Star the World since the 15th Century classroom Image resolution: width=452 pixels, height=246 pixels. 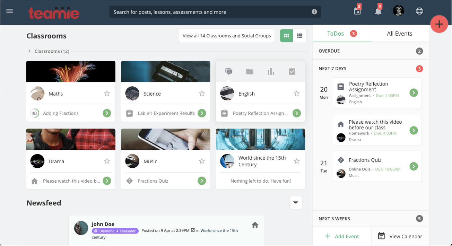click(x=297, y=161)
